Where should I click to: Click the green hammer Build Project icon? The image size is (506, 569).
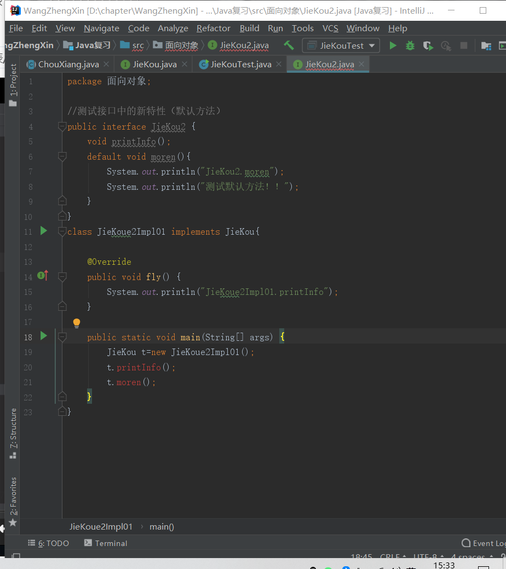pyautogui.click(x=289, y=45)
